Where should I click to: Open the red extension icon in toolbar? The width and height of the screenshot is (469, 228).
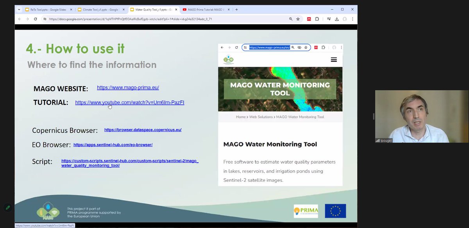tap(309, 19)
